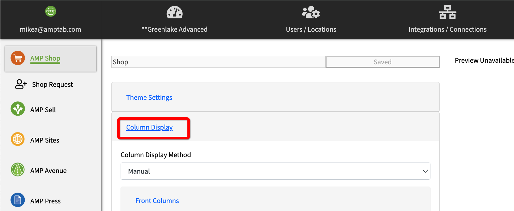Click the AMP Sites globe icon
The height and width of the screenshot is (211, 514).
tap(18, 139)
